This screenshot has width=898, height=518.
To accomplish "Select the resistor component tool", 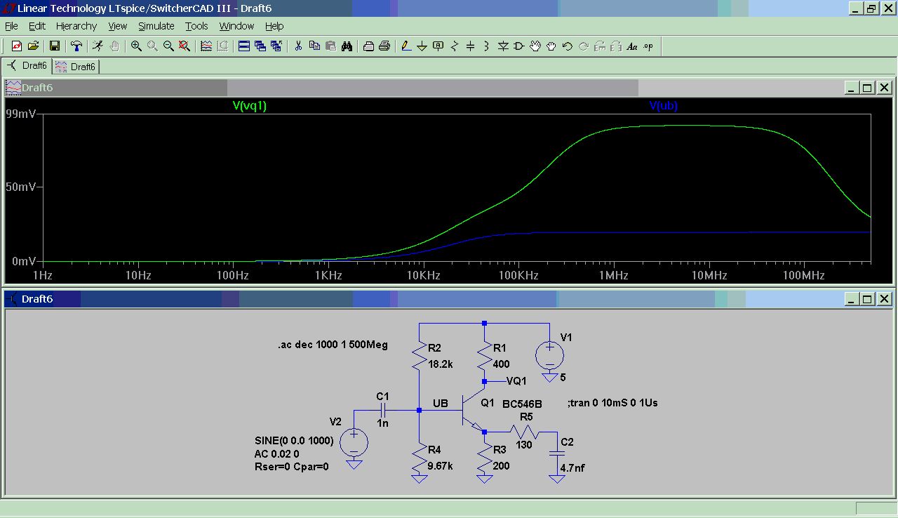I will (x=455, y=46).
